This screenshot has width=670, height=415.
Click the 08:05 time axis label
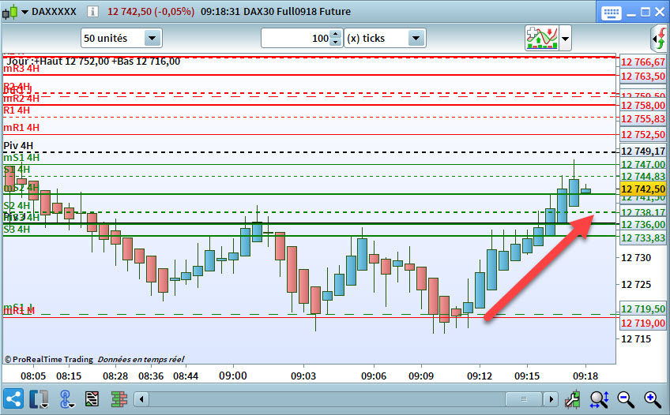(33, 376)
